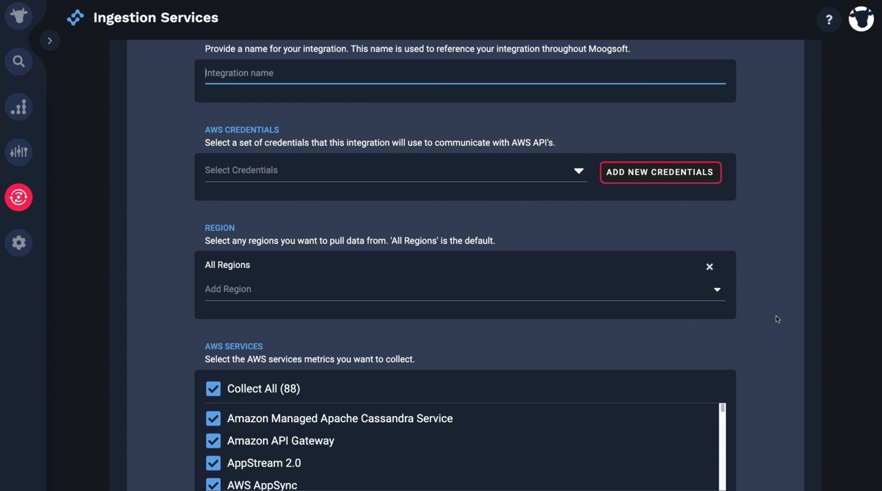This screenshot has width=882, height=491.
Task: Open the help question mark icon
Action: point(829,20)
